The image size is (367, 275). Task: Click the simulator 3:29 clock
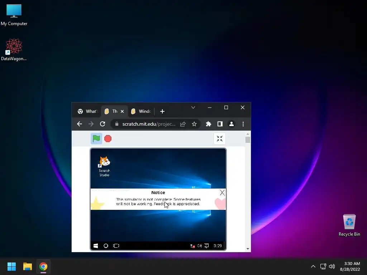pos(218,246)
